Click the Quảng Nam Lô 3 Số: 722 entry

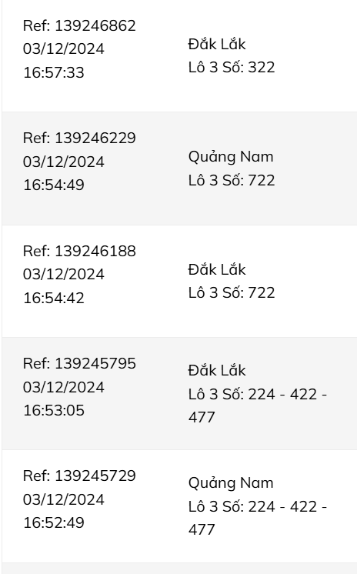(x=232, y=169)
